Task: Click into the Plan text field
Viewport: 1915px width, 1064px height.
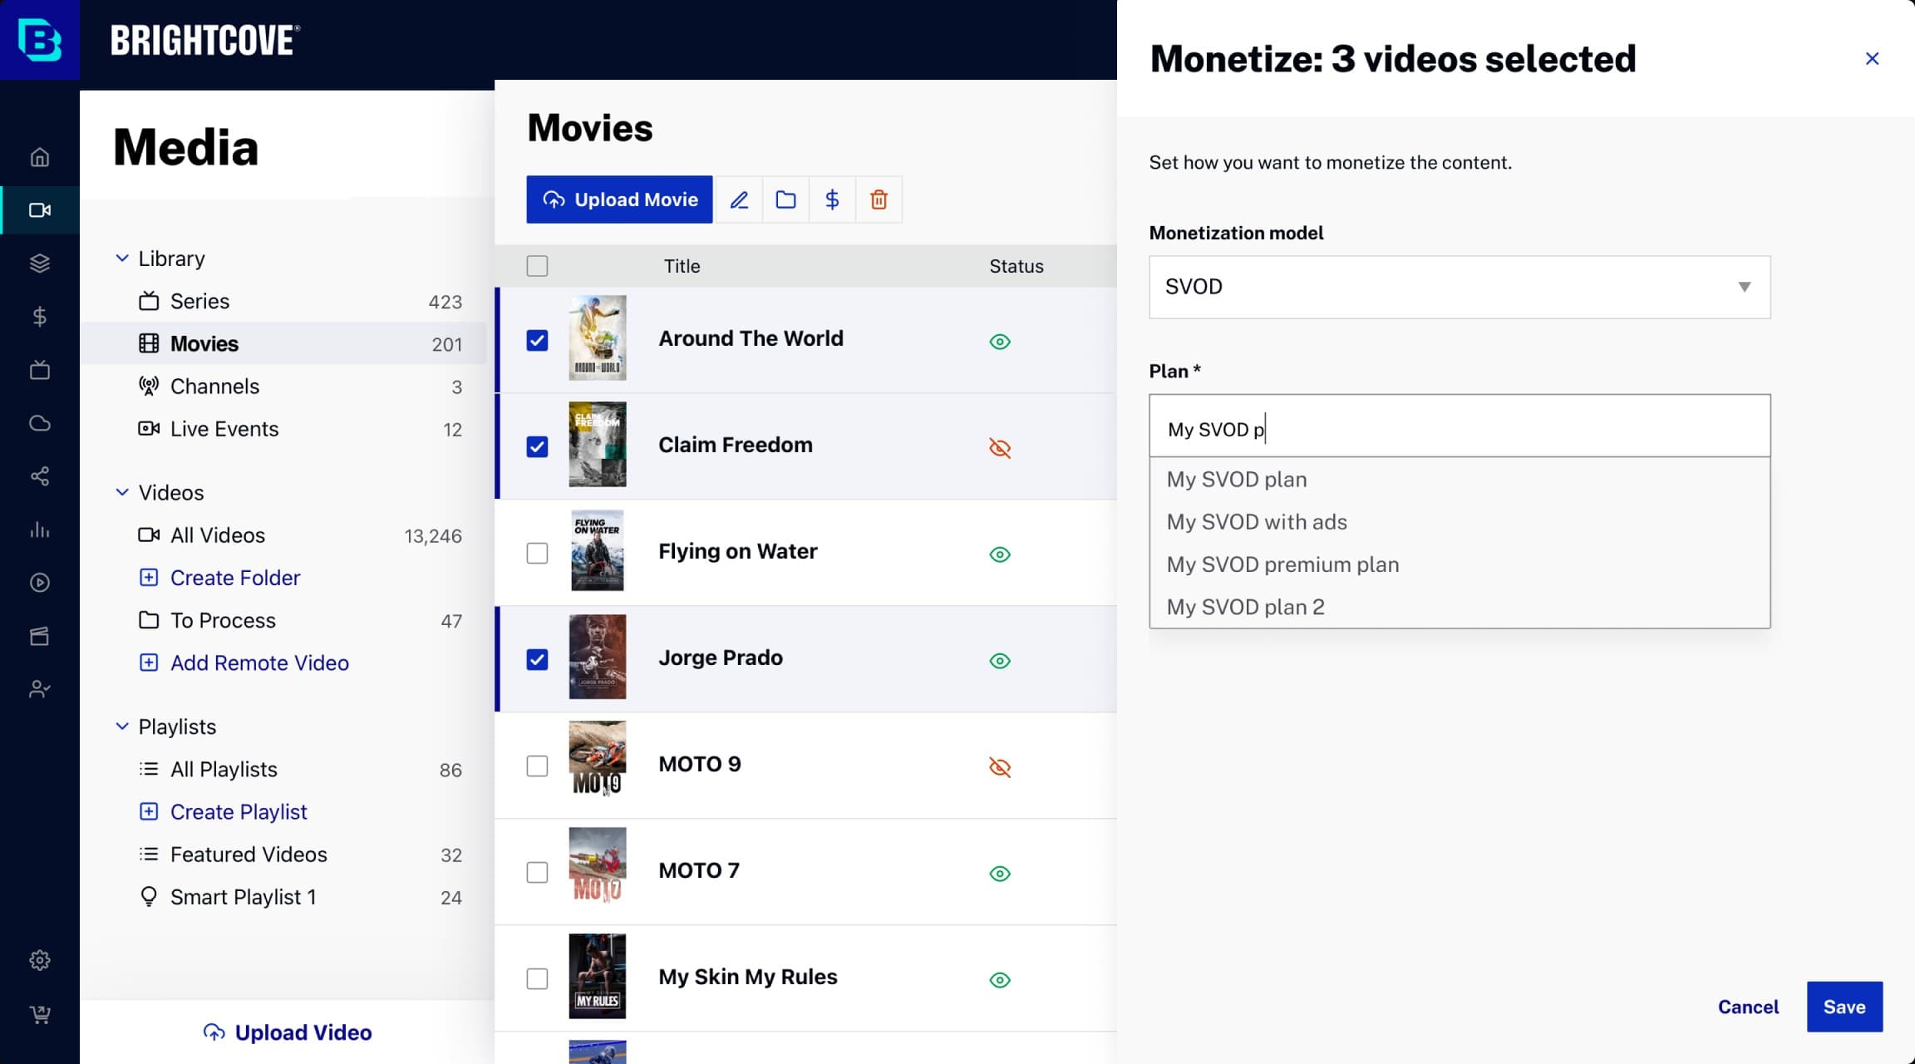Action: pyautogui.click(x=1460, y=426)
